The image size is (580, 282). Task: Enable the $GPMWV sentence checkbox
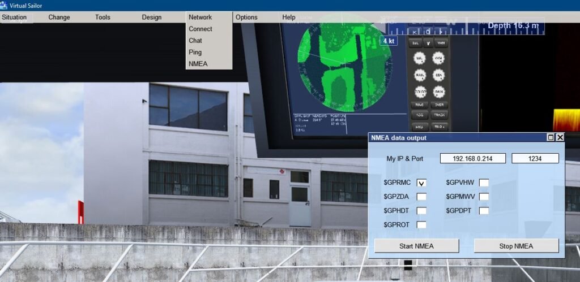pyautogui.click(x=484, y=197)
